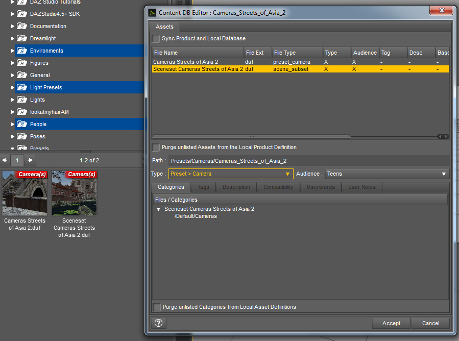Click the Light Presets folder icon

(22, 87)
